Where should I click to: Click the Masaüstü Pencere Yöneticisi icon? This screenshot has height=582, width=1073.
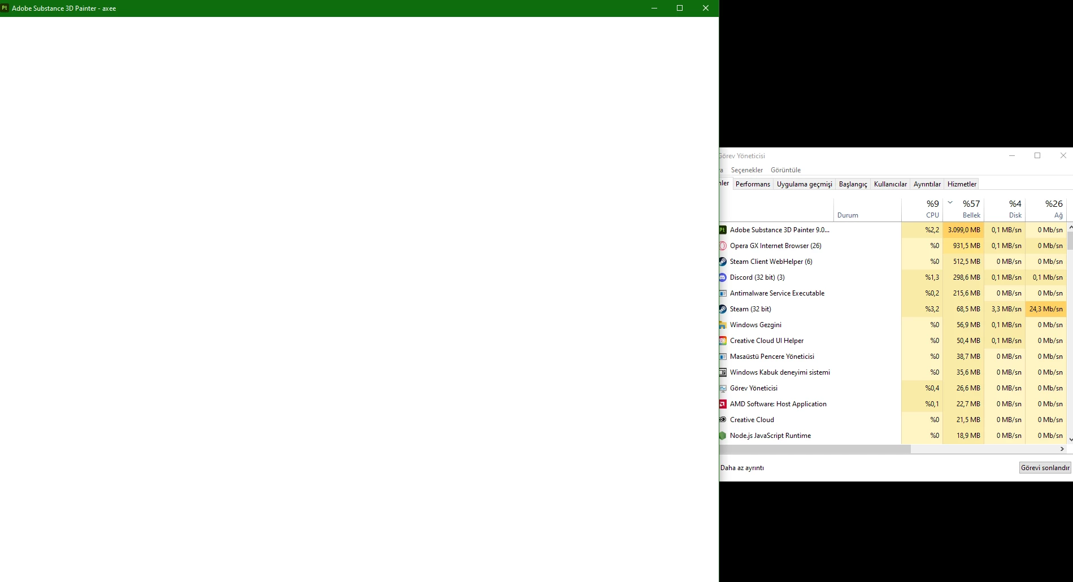click(x=723, y=357)
